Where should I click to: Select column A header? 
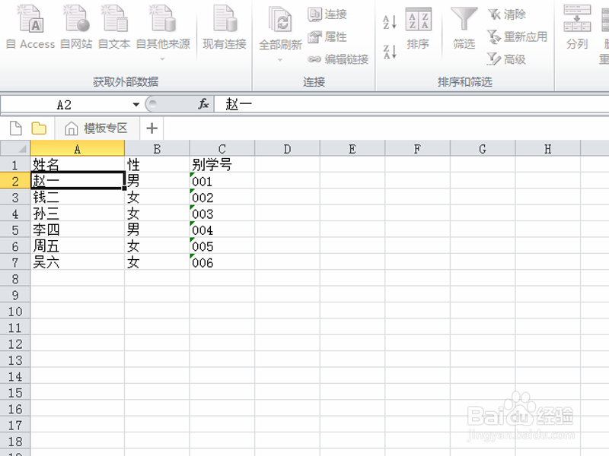pos(78,148)
